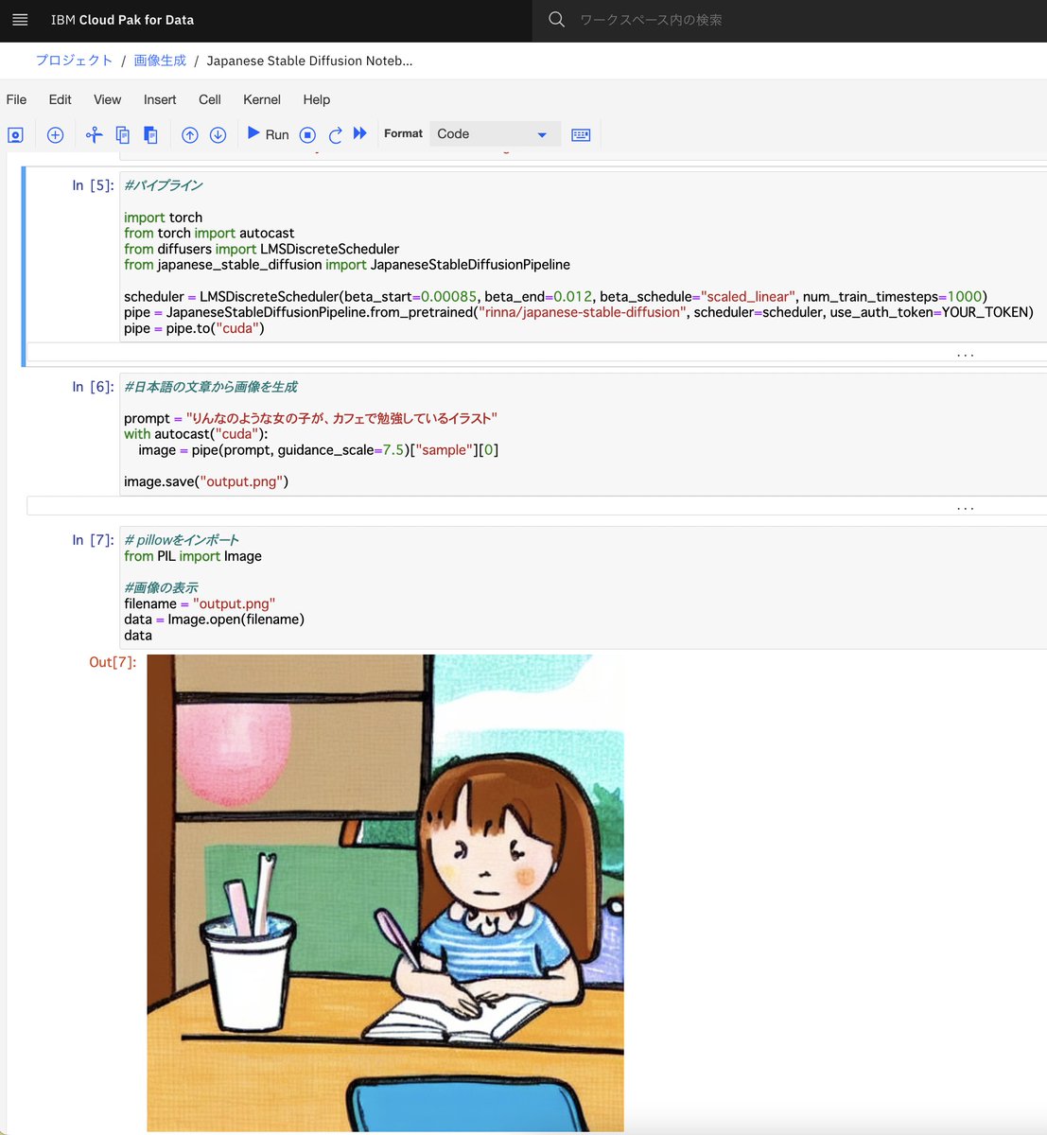Open the Help menu
The image size is (1047, 1135).
click(317, 99)
